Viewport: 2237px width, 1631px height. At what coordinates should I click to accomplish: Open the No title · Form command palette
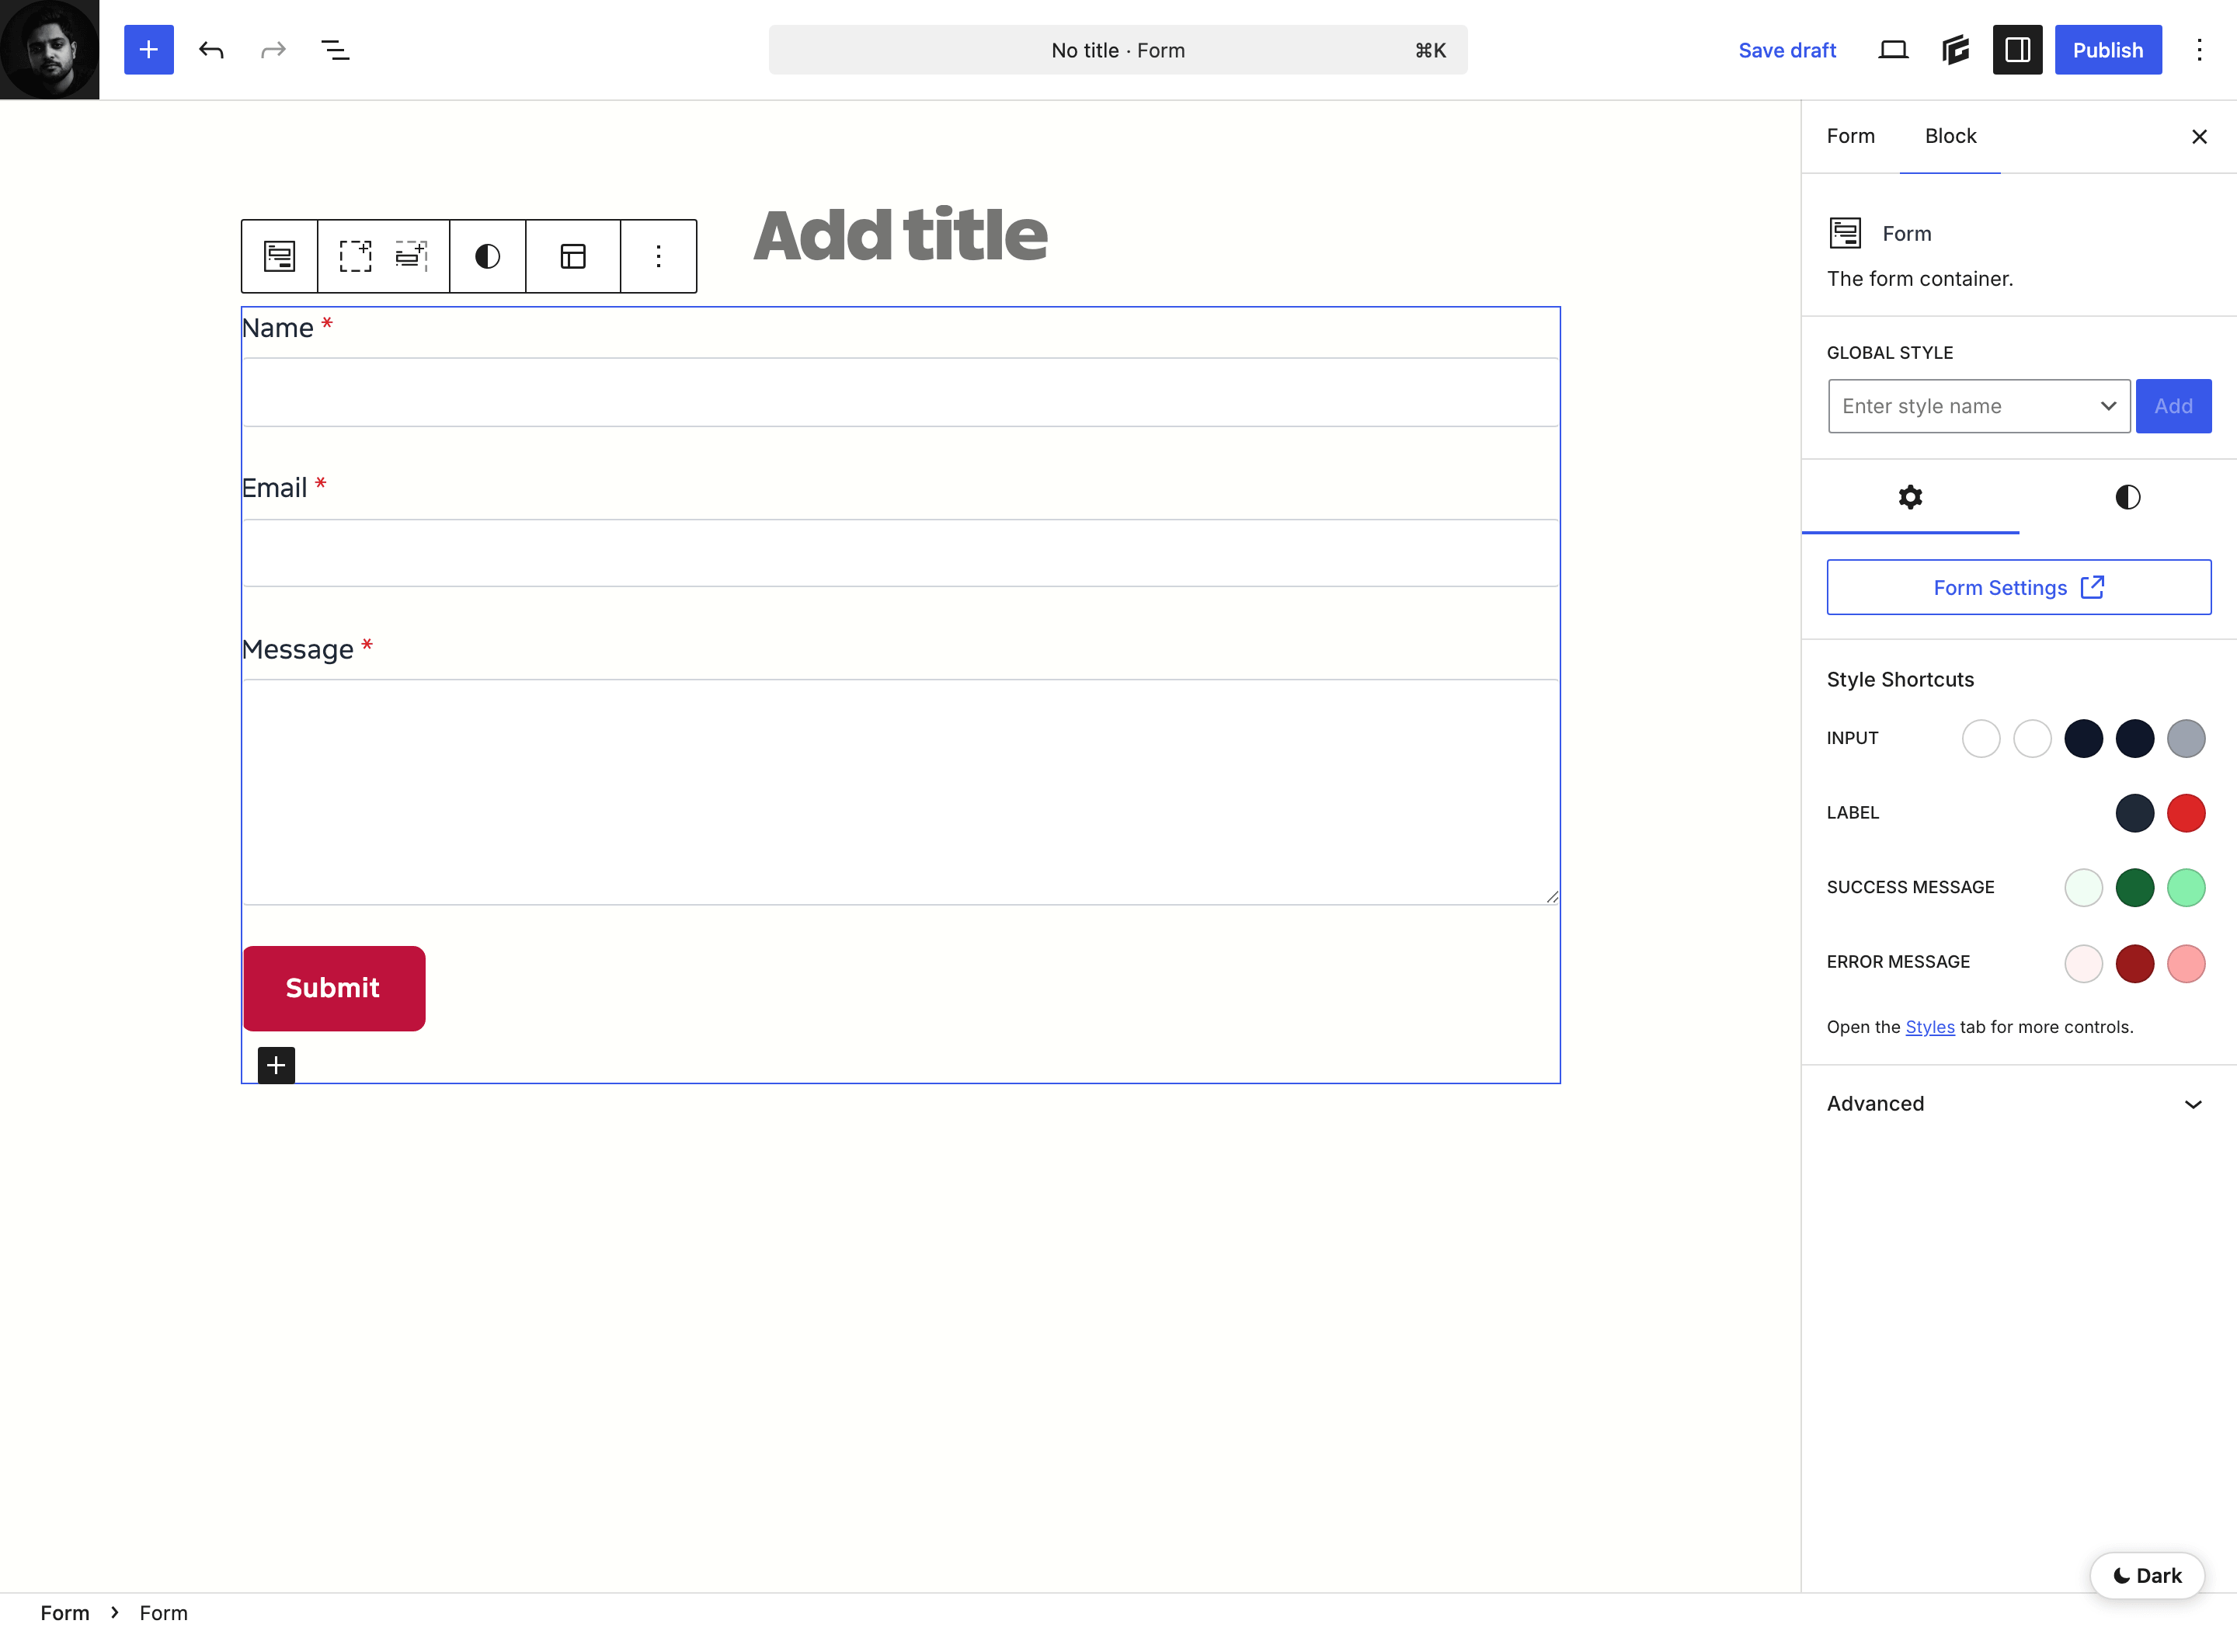1118,50
